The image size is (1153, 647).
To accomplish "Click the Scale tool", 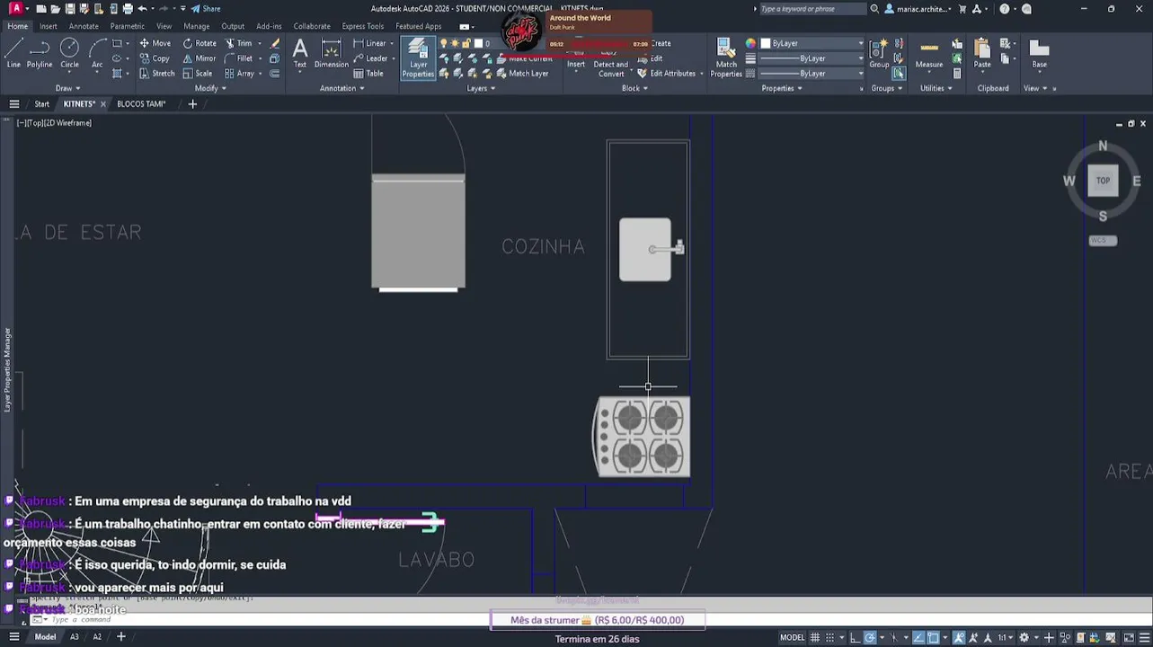I will pos(198,74).
